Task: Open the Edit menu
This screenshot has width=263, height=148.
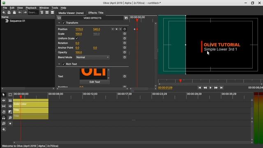Action: pyautogui.click(x=12, y=8)
